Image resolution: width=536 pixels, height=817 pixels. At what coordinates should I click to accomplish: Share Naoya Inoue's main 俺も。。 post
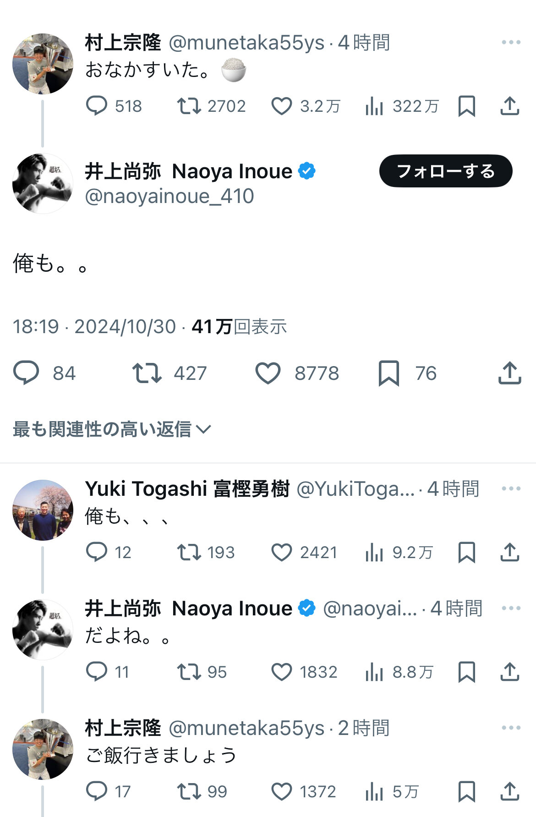pyautogui.click(x=509, y=373)
